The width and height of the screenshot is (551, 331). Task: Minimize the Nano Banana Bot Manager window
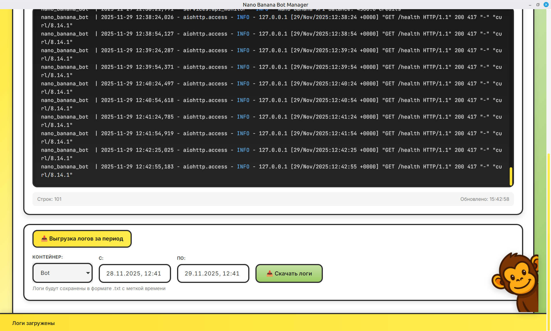[x=530, y=5]
